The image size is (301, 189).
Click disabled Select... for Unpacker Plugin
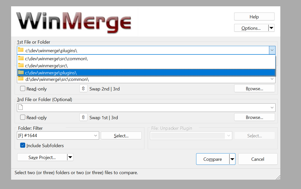point(254,136)
